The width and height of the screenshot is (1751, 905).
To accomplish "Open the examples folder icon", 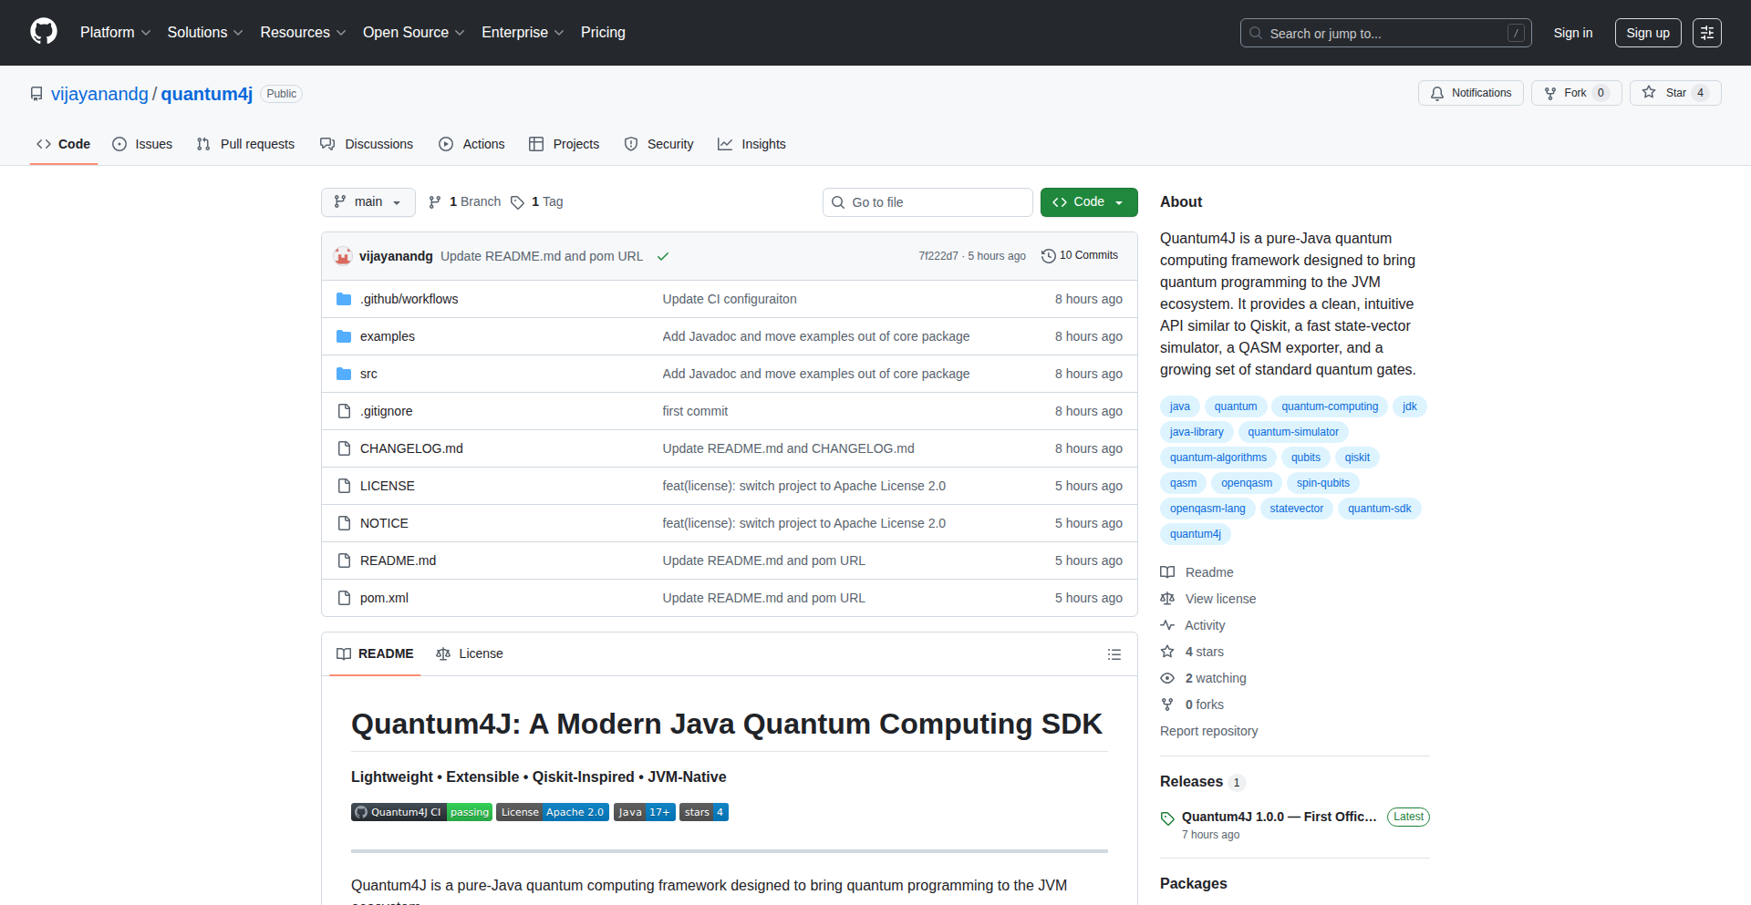I will coord(344,335).
